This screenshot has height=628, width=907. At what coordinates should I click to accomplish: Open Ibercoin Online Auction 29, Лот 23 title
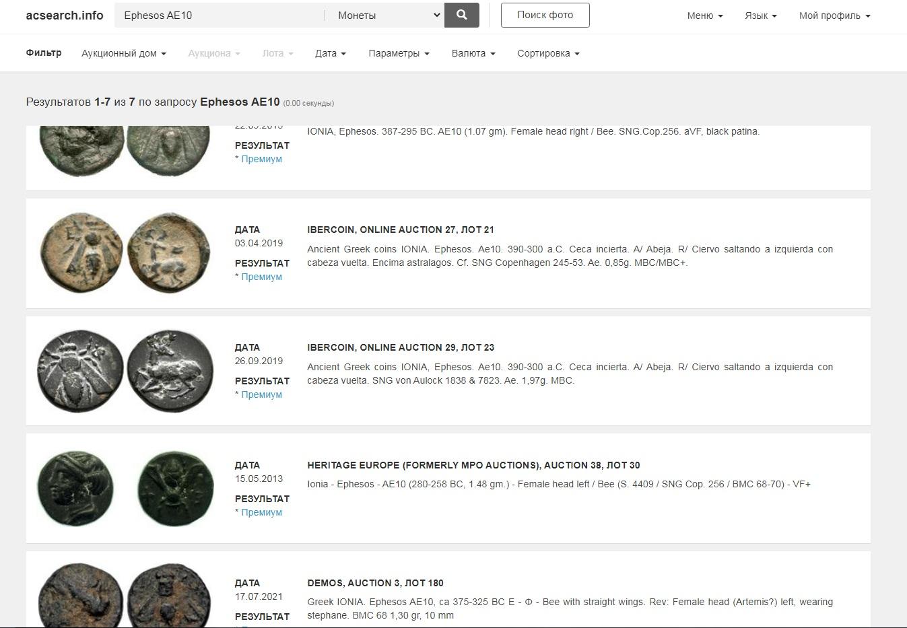point(401,347)
